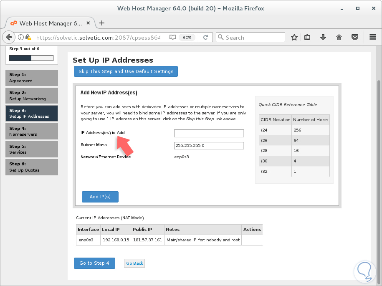
Task: Open Step 5: Services in sidebar
Action: pos(32,149)
